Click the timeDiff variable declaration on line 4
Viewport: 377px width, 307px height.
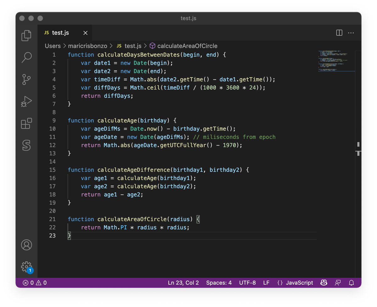tap(107, 79)
